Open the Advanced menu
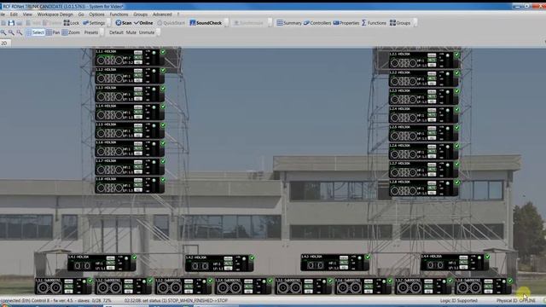 tap(162, 14)
